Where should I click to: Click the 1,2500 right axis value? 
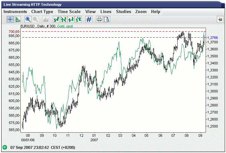pyautogui.click(x=212, y=126)
